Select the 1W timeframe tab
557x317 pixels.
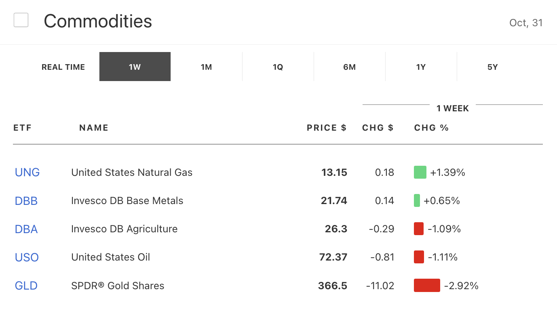pyautogui.click(x=135, y=67)
